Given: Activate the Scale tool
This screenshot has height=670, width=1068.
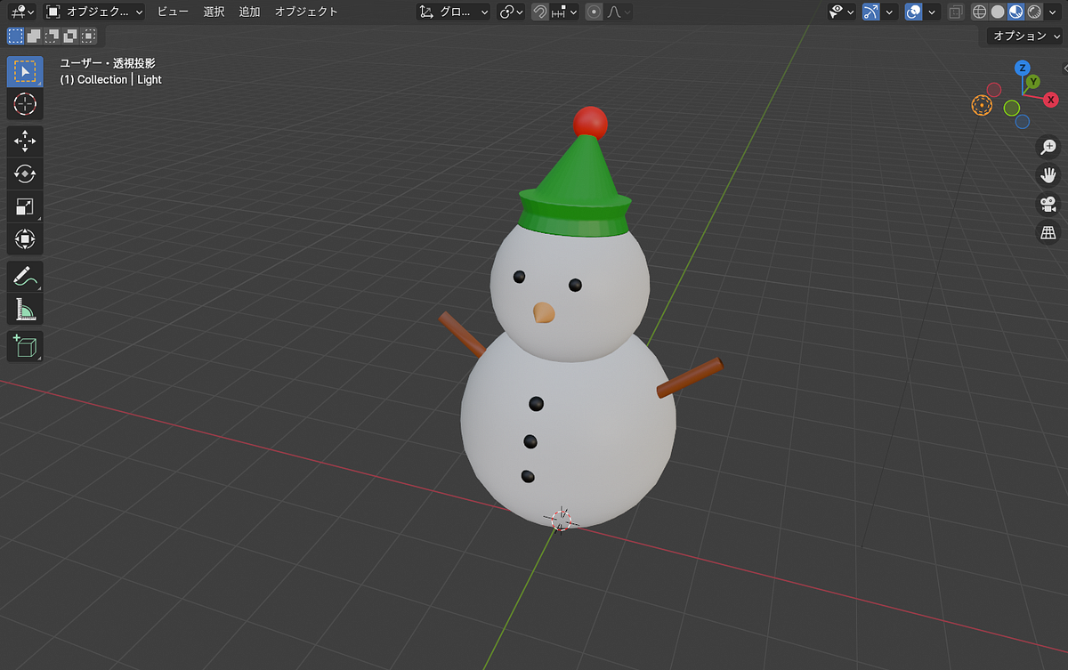Looking at the screenshot, I should 25,206.
